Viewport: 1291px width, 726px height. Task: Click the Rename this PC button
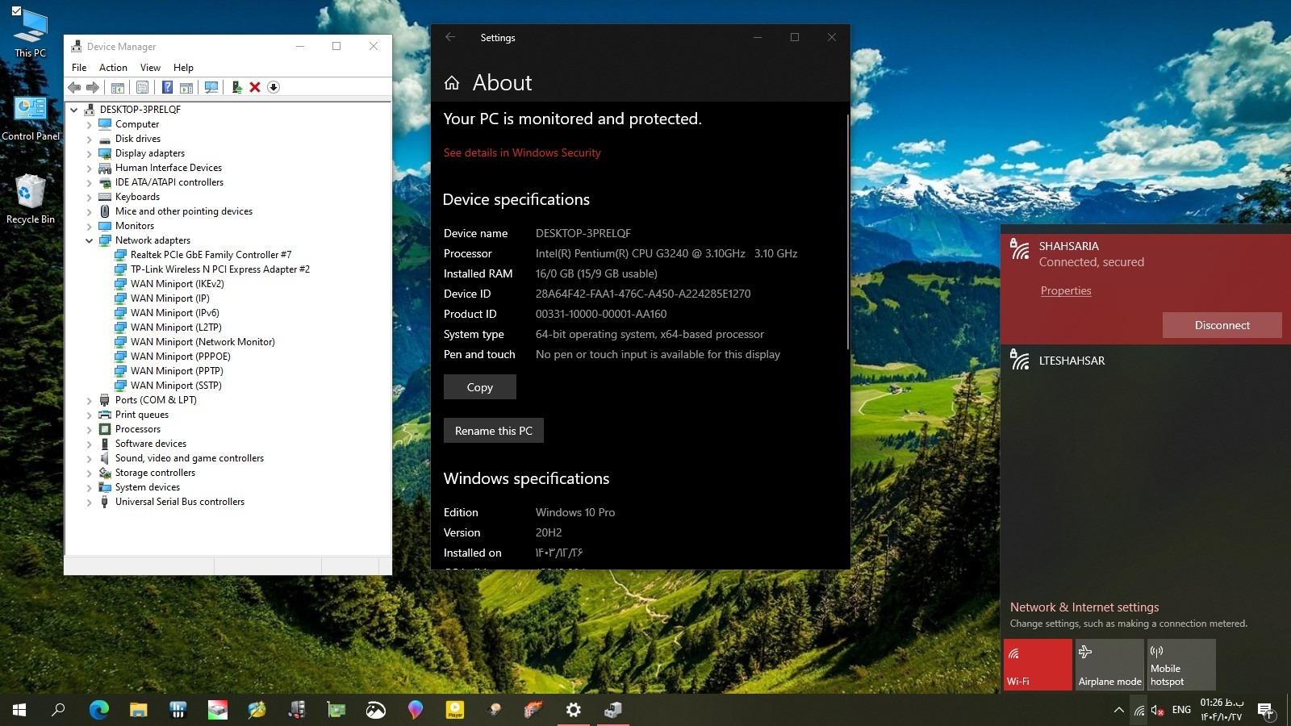click(x=493, y=431)
